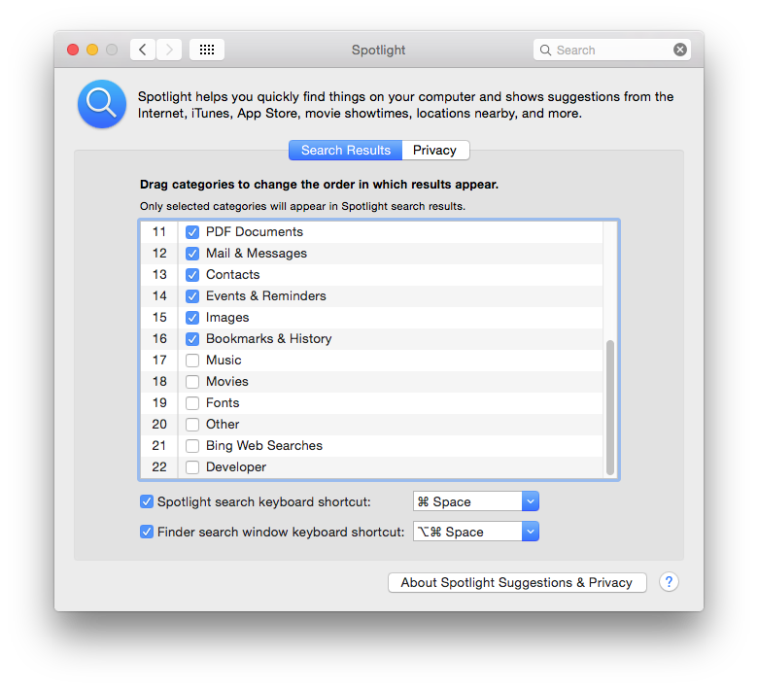Close the Spotlight window with red button

tap(73, 50)
